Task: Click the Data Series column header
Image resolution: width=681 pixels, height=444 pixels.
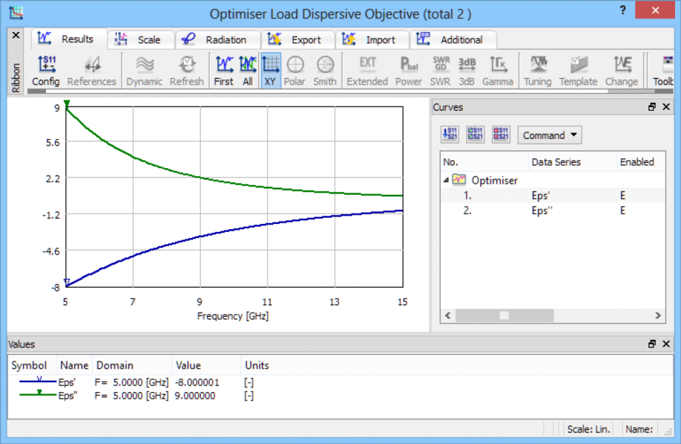Action: [x=555, y=162]
